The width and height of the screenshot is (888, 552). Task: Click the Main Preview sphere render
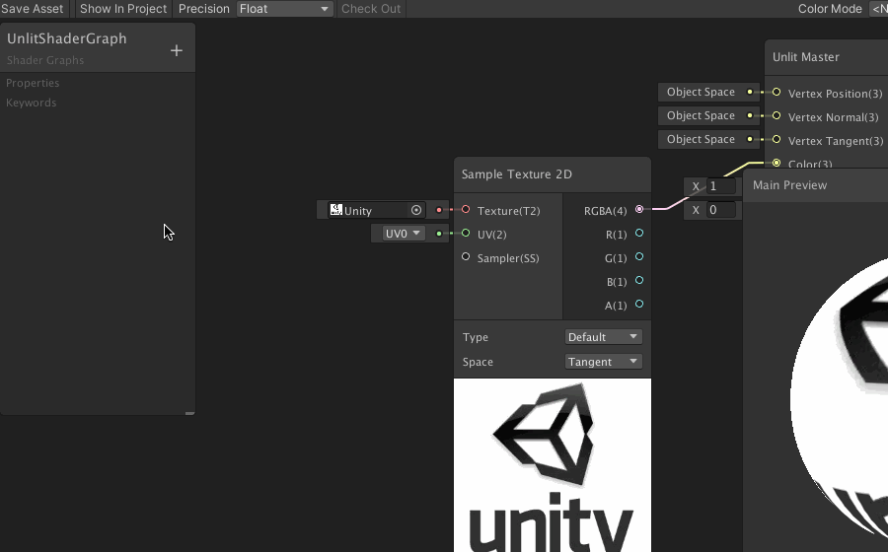click(839, 396)
